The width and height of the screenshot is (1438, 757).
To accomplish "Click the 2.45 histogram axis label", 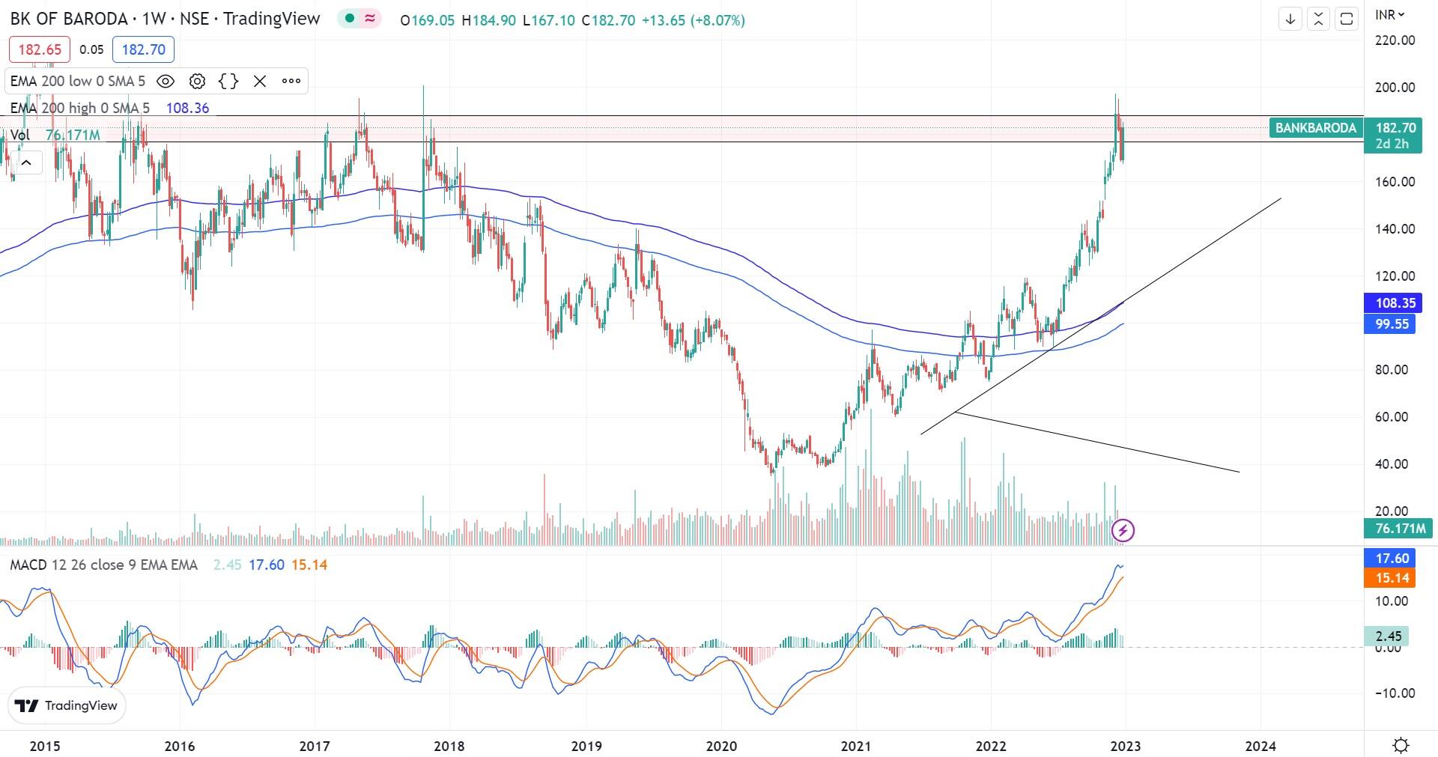I will 1388,636.
